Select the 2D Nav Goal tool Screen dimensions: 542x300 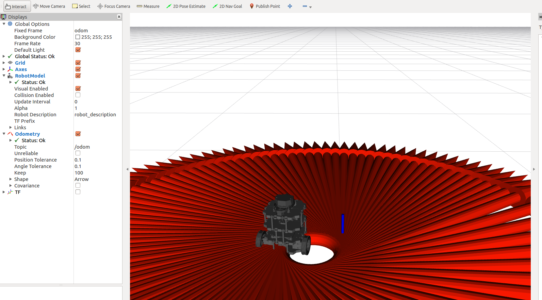click(x=227, y=6)
